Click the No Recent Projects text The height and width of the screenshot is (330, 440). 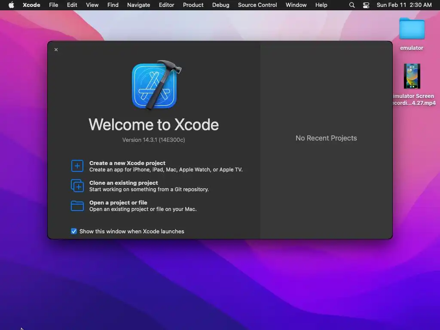[x=326, y=138]
